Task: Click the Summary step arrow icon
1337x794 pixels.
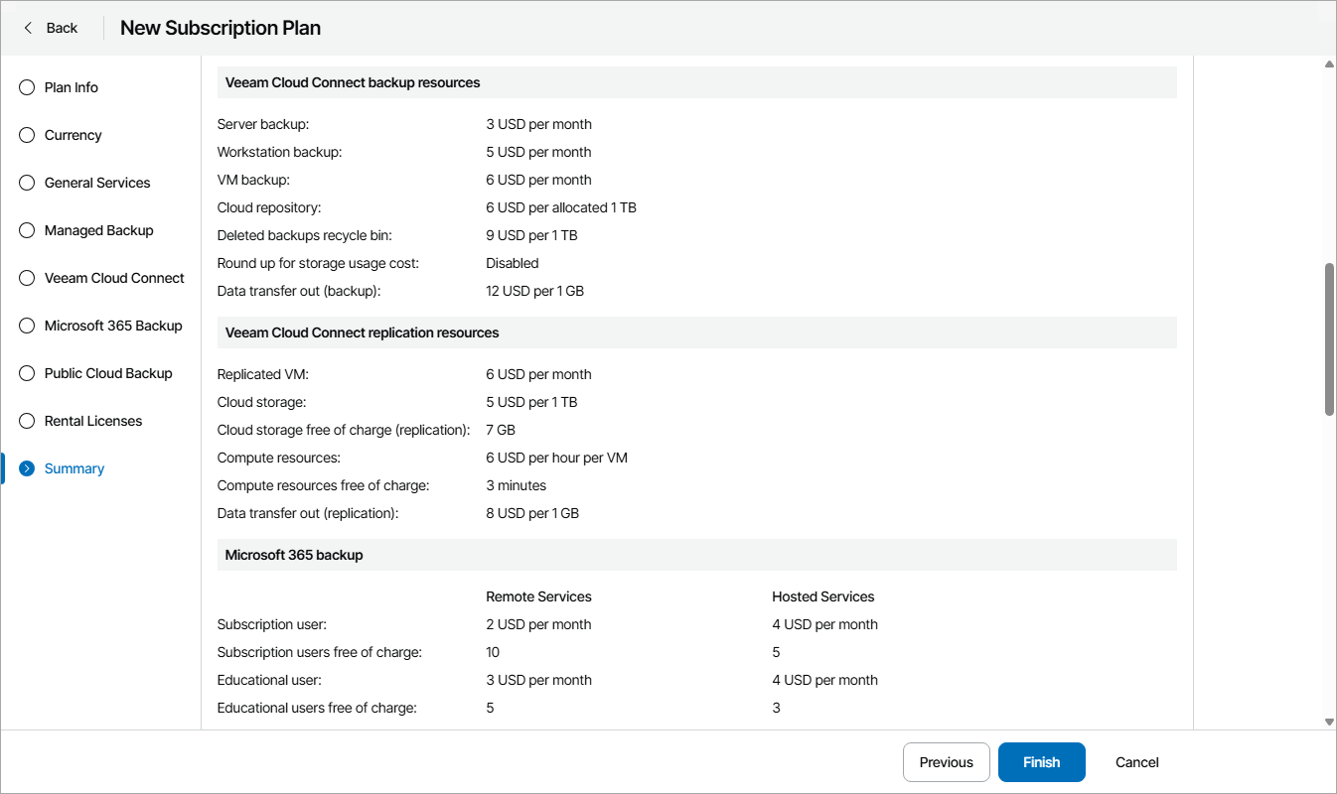Action: coord(27,468)
